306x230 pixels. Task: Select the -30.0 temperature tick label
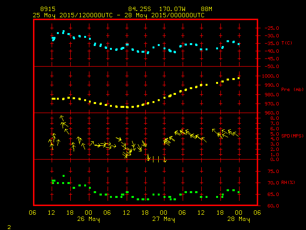[x=272, y=36]
